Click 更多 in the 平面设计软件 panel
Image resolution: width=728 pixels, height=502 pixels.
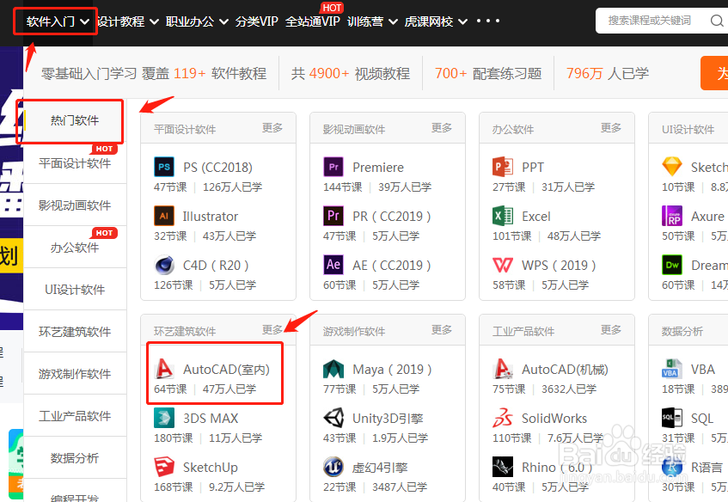[272, 128]
